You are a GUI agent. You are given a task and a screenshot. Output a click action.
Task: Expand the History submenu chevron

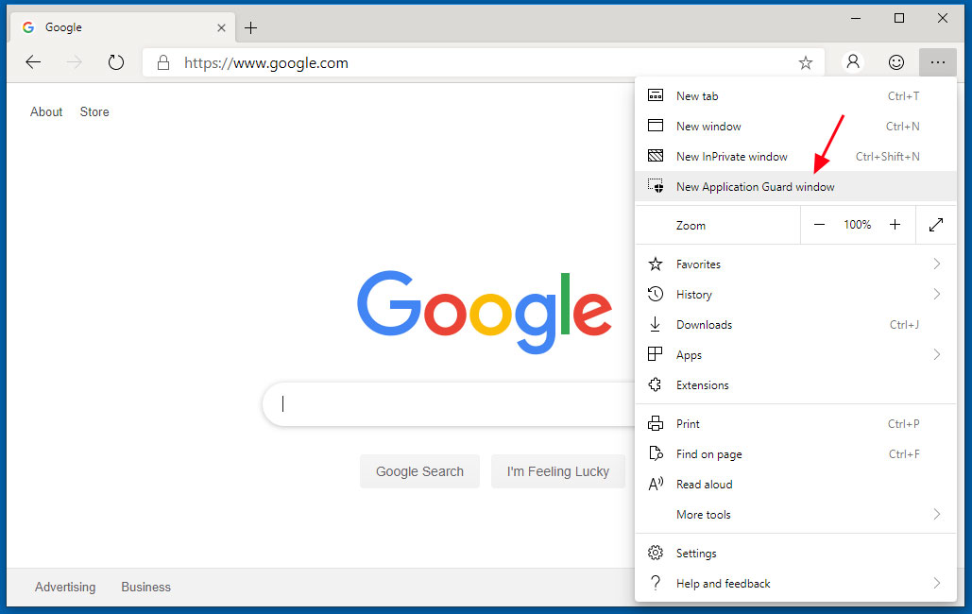coord(937,294)
